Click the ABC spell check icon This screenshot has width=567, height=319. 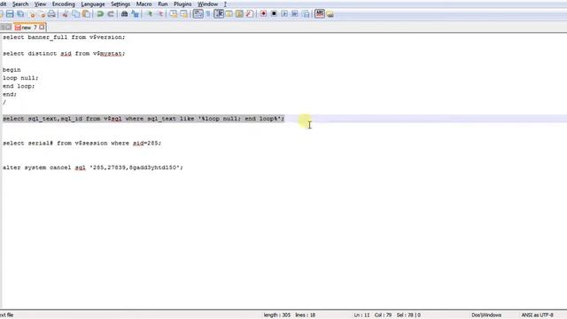320,14
